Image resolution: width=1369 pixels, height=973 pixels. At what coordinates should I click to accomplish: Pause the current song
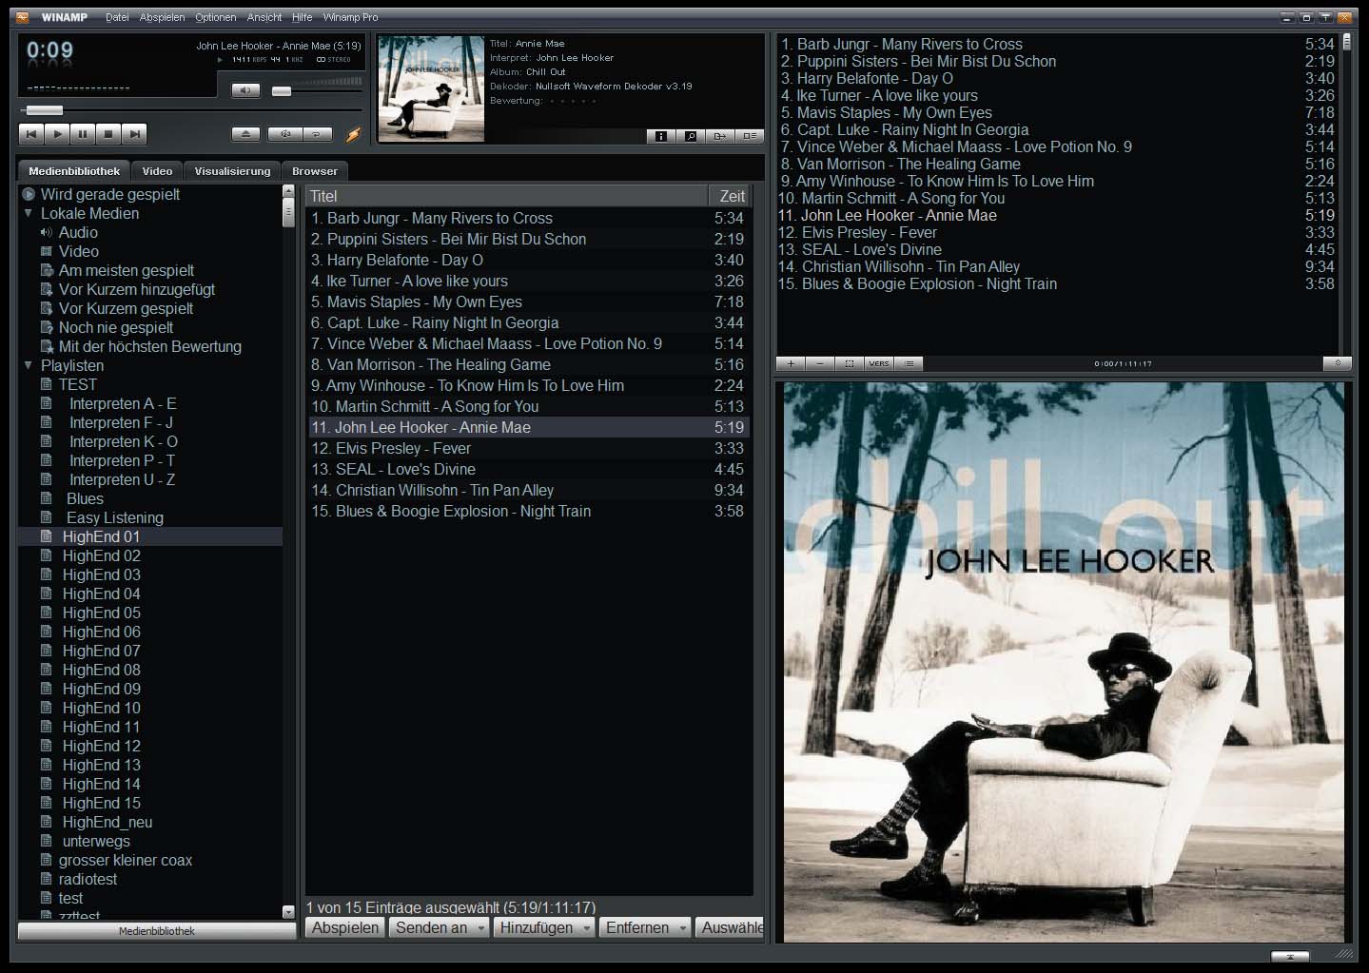coord(83,134)
